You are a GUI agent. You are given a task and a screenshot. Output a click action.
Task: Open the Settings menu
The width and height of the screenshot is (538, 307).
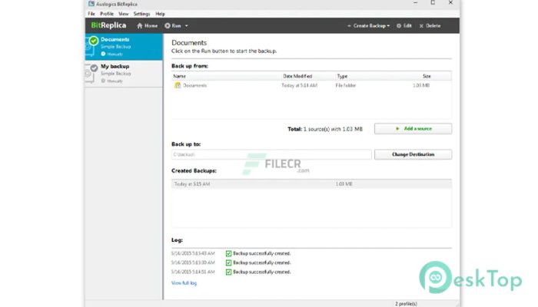(141, 14)
